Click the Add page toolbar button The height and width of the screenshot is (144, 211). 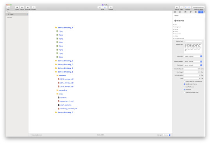8,7
